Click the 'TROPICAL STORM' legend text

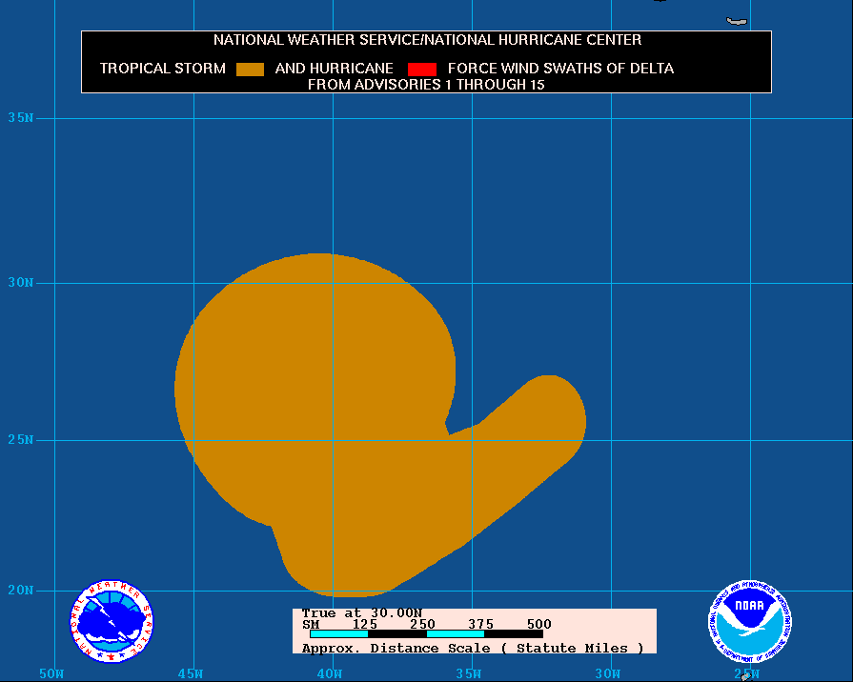click(163, 69)
